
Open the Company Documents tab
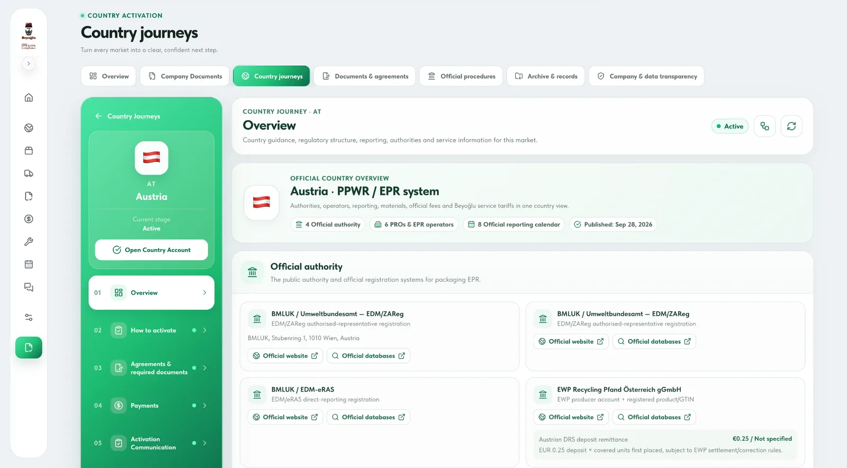click(x=185, y=76)
